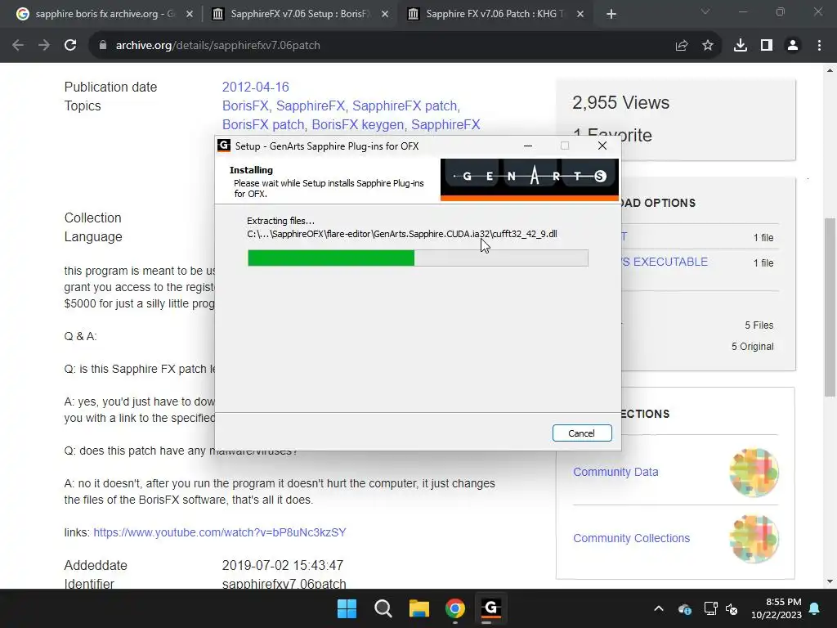Select the Sapphire FX v7.06 Patch tab
This screenshot has height=628, width=837.
pyautogui.click(x=495, y=15)
